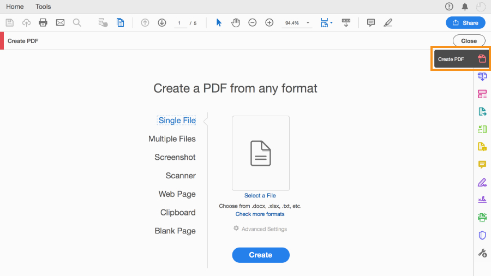The height and width of the screenshot is (276, 491).
Task: Click the notifications bell icon
Action: pos(465,7)
